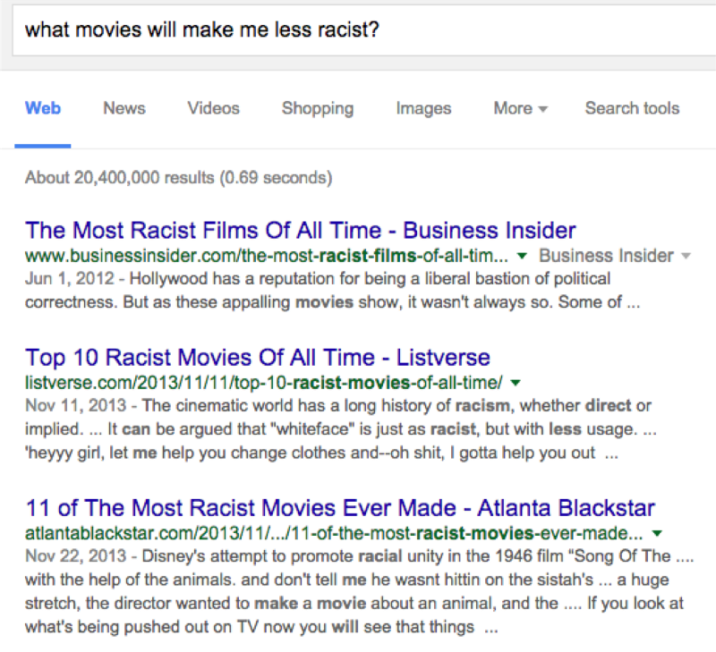Click the listverse.com green URL text

point(263,383)
